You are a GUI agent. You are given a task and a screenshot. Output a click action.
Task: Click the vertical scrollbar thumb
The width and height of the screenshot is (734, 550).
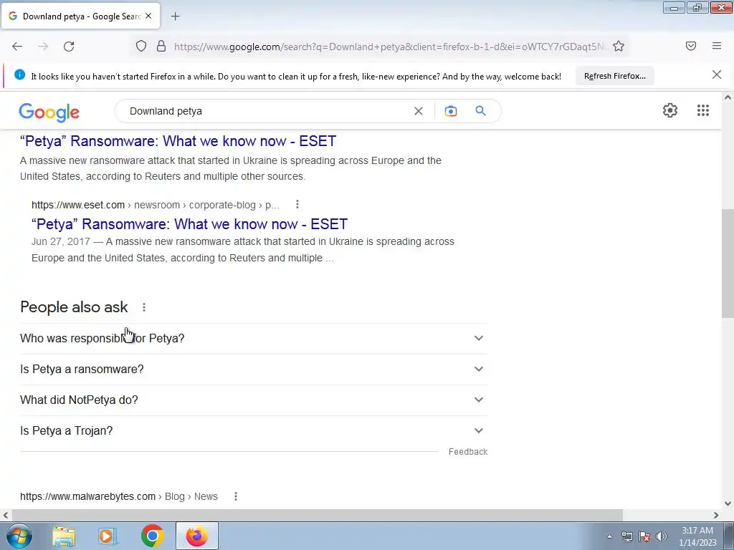728,264
